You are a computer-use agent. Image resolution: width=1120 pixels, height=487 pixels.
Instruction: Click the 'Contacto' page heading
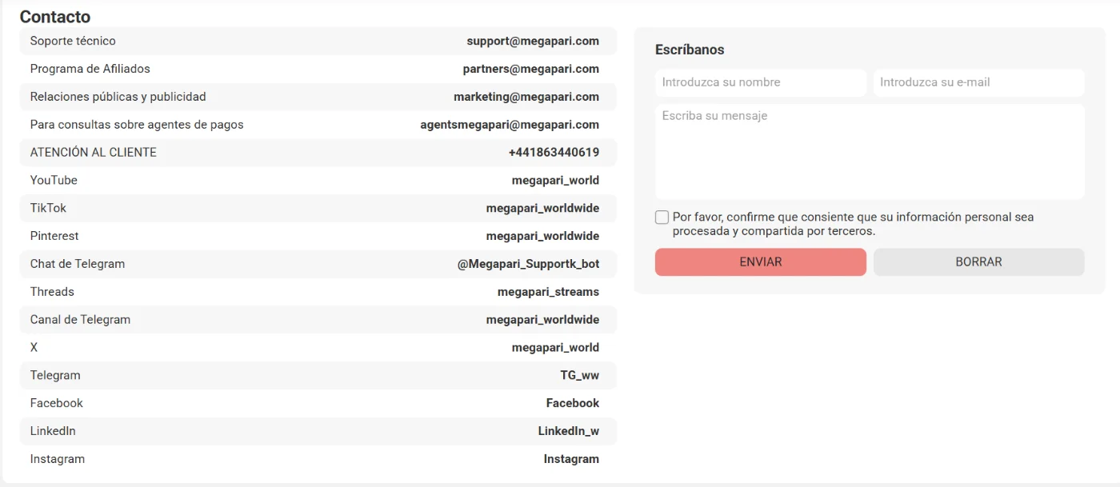click(55, 17)
